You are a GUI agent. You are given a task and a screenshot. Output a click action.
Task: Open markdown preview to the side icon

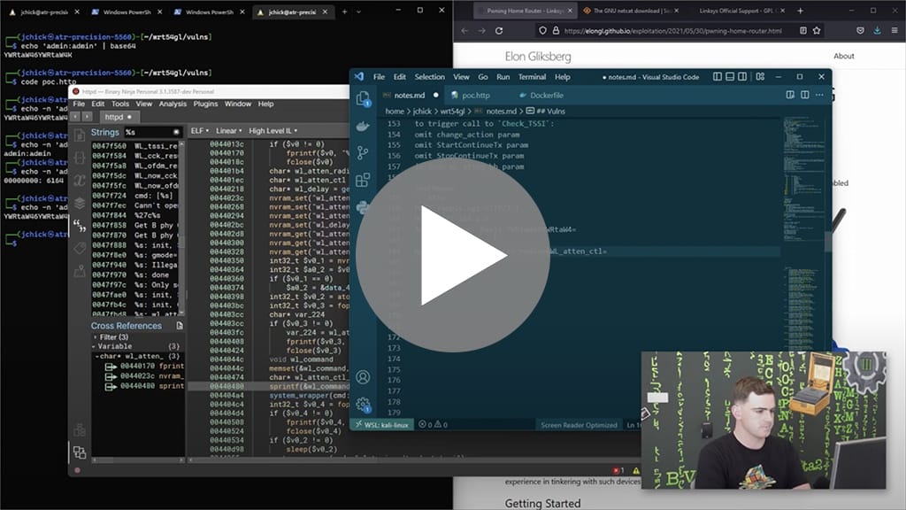790,95
